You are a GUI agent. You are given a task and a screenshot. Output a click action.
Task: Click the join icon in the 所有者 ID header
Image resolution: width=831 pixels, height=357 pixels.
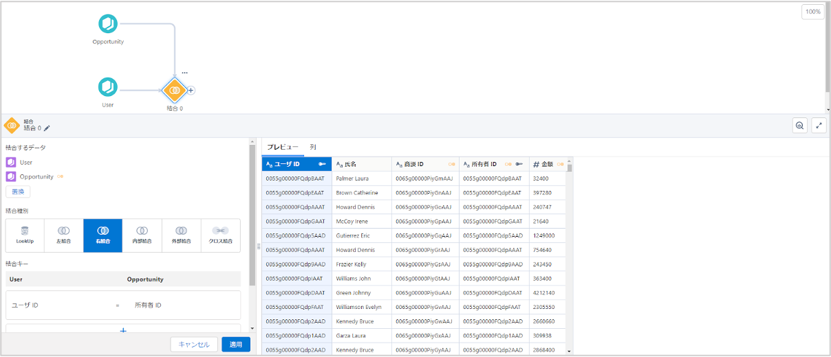[508, 164]
